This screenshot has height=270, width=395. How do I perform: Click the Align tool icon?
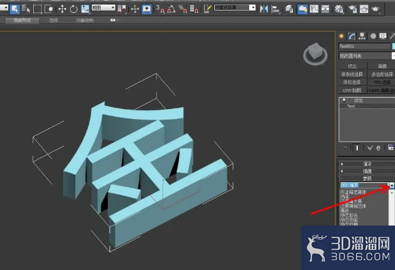pos(275,9)
